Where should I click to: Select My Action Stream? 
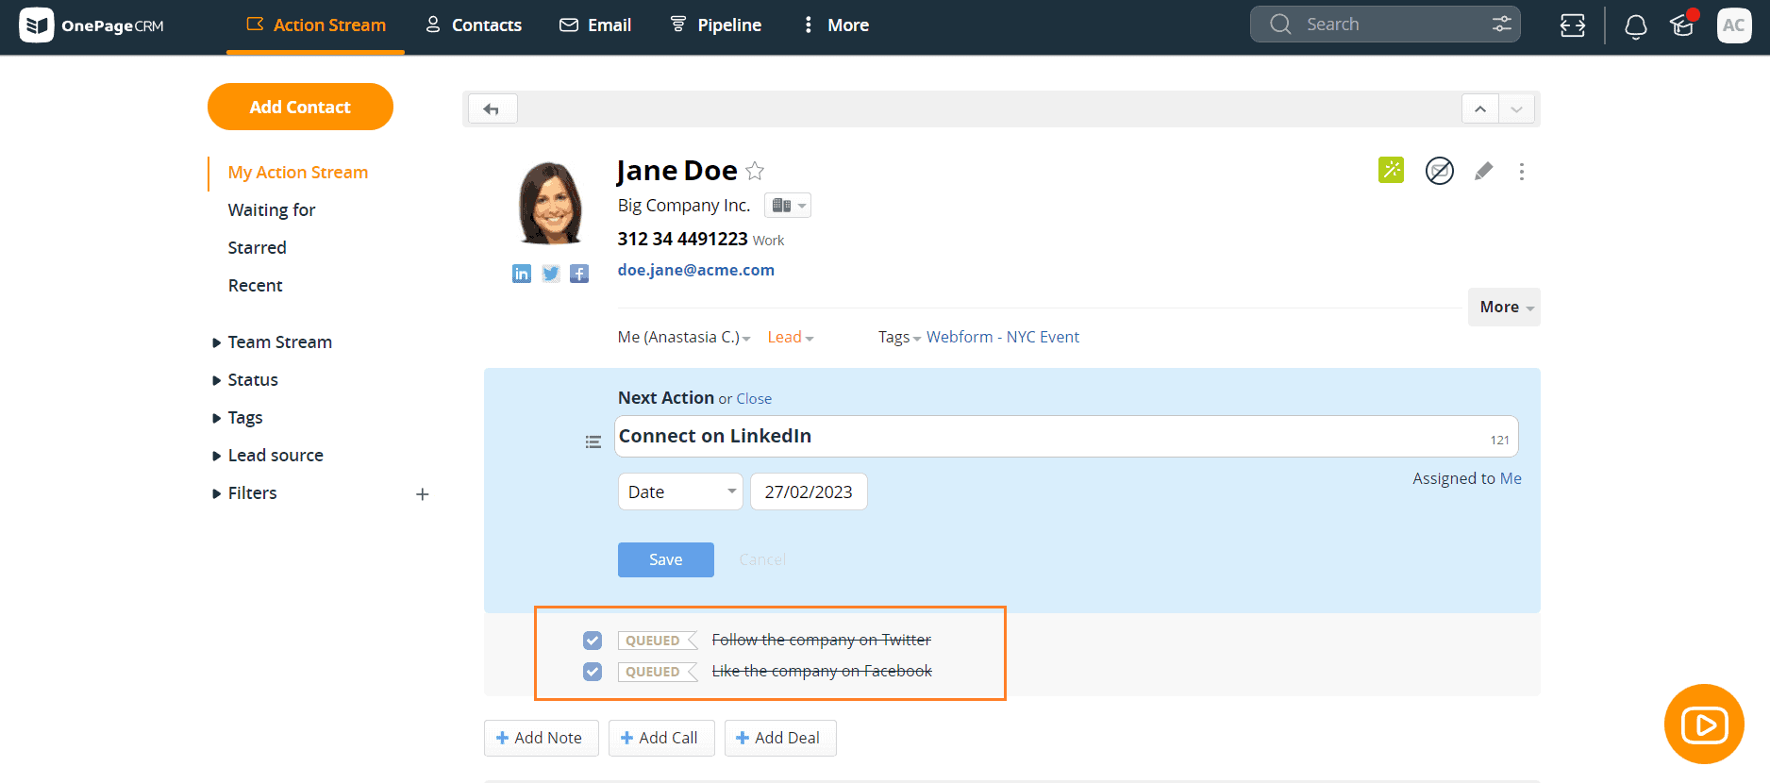tap(298, 173)
